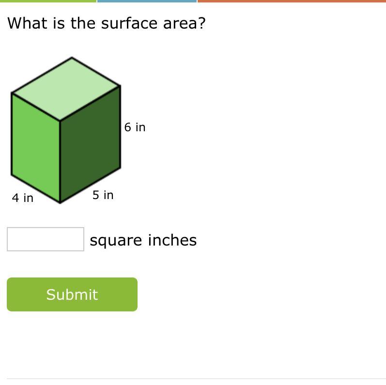Click the blue progress bar segment at top
The height and width of the screenshot is (385, 386).
click(147, 1)
